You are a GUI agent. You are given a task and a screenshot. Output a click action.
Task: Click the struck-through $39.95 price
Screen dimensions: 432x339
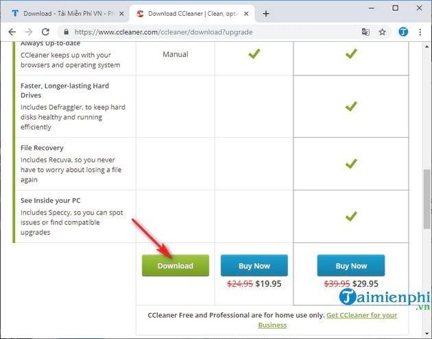tap(337, 284)
